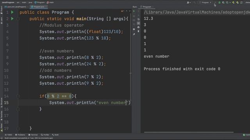Open the user account dropdown in toolbar
The width and height of the screenshot is (250, 140).
pyautogui.click(x=189, y=2)
